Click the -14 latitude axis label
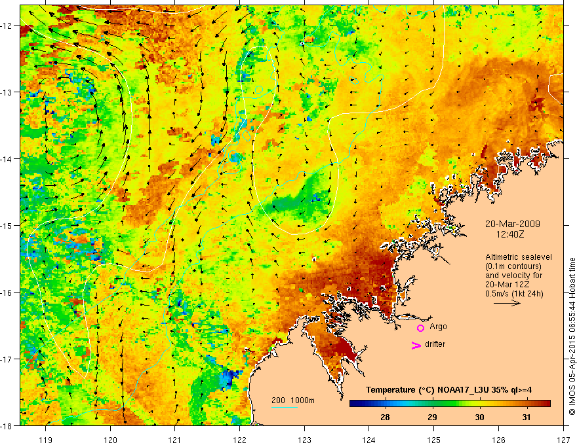Image resolution: width=577 pixels, height=445 pixels. point(8,158)
